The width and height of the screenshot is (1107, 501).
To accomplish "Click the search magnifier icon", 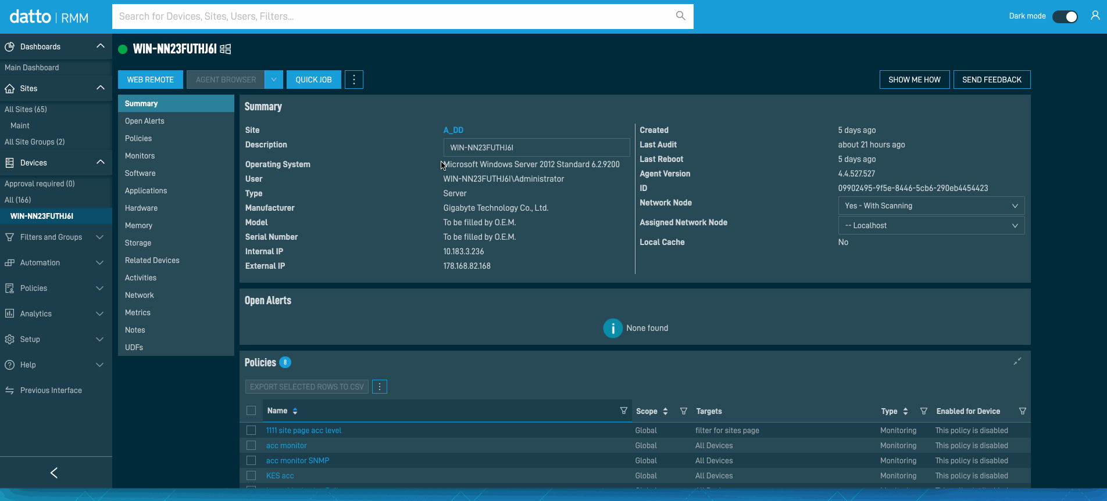I will [680, 16].
